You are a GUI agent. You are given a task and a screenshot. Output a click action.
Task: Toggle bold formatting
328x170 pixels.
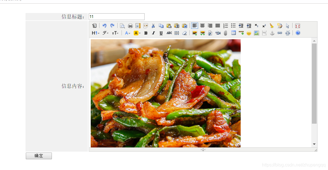[146, 33]
